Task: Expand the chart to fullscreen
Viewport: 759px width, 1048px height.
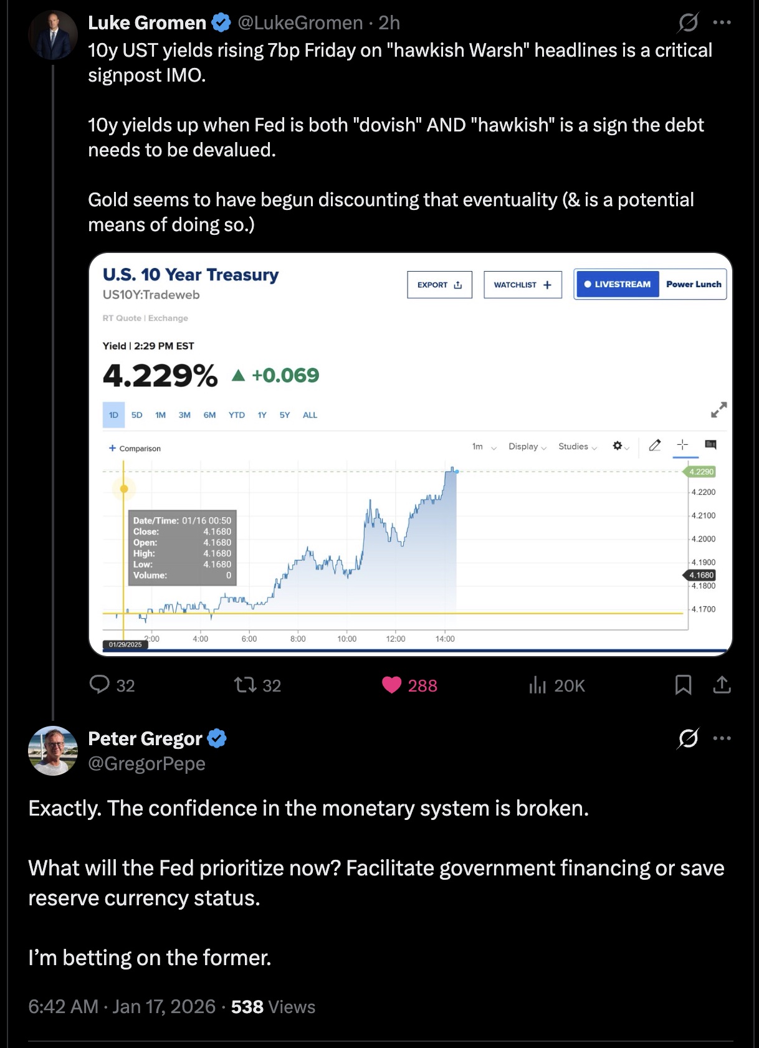Action: pos(718,410)
